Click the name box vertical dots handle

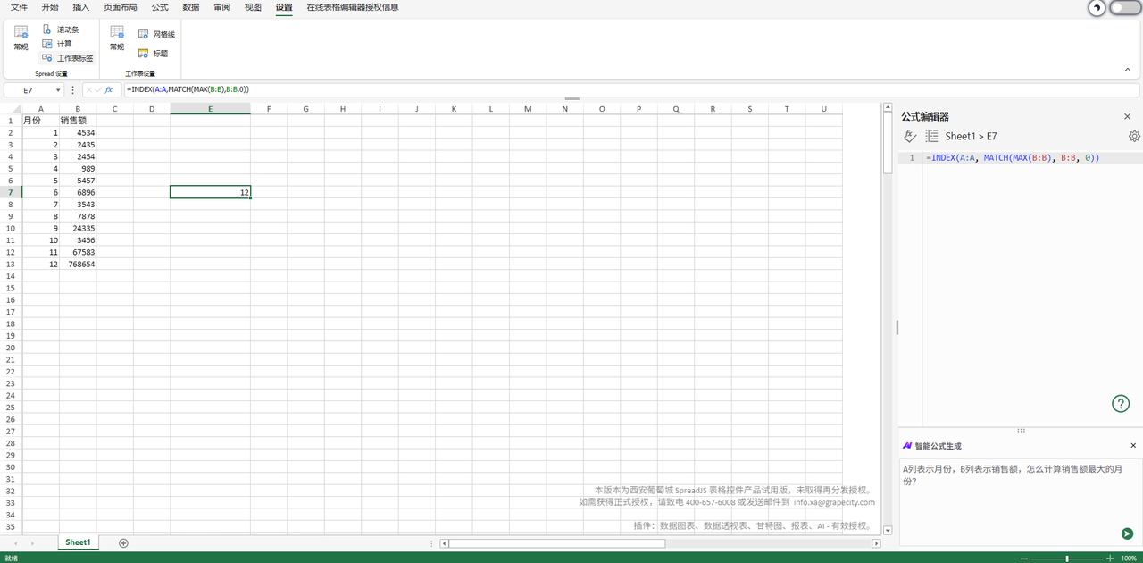pos(73,90)
